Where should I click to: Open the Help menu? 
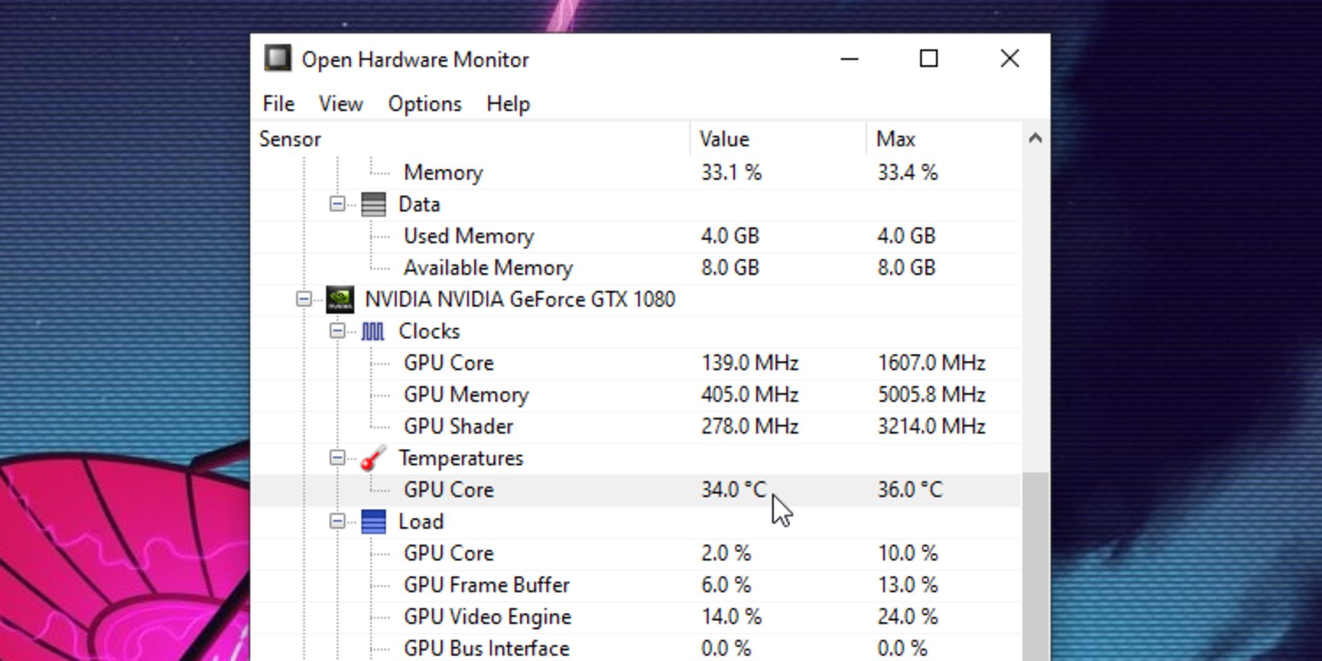[507, 104]
